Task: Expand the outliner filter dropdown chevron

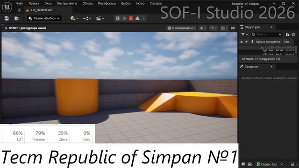Action: (247, 35)
